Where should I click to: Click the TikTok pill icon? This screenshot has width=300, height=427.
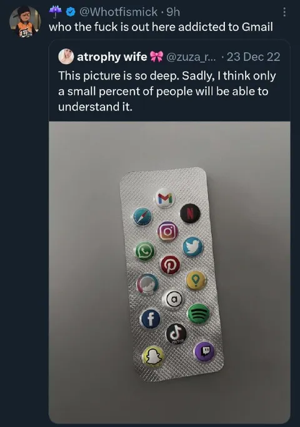tap(176, 333)
